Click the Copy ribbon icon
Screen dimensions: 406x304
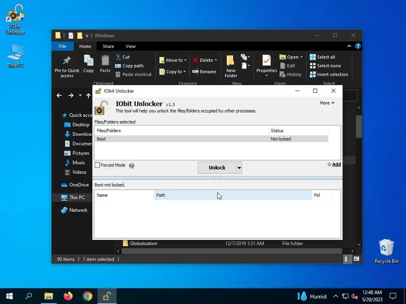88,64
